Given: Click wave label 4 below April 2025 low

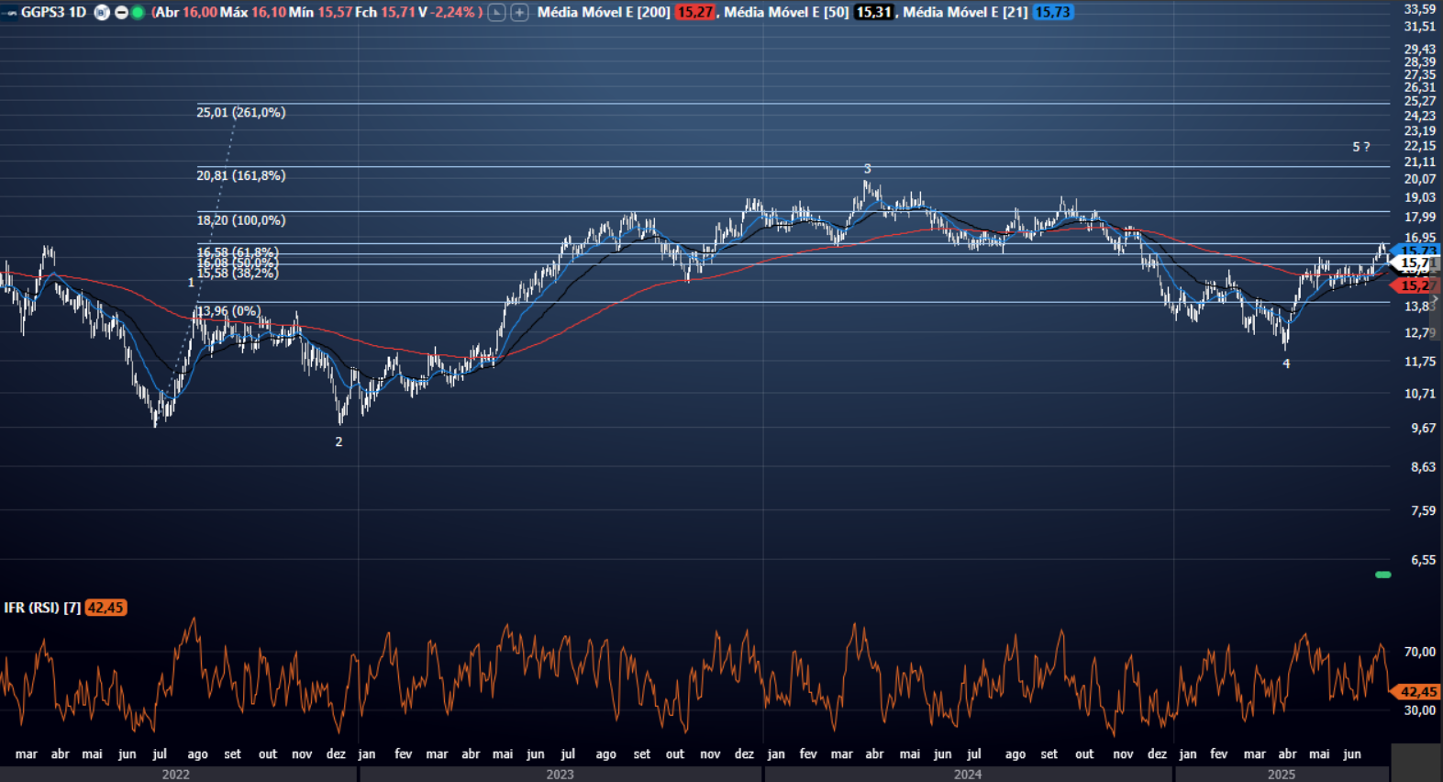Looking at the screenshot, I should click(1286, 363).
